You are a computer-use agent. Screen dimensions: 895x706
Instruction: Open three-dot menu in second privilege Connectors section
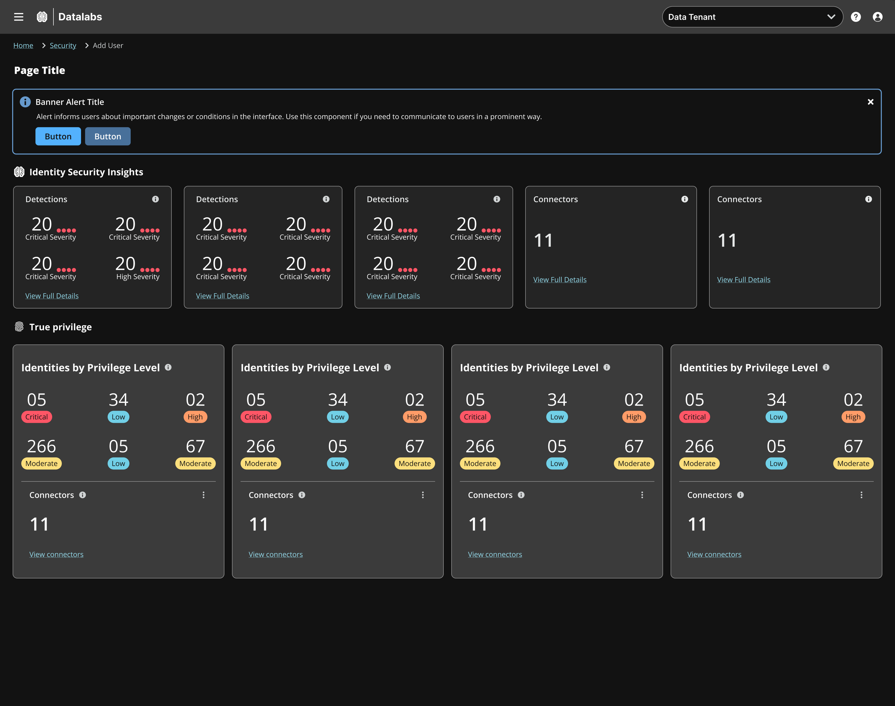[422, 495]
